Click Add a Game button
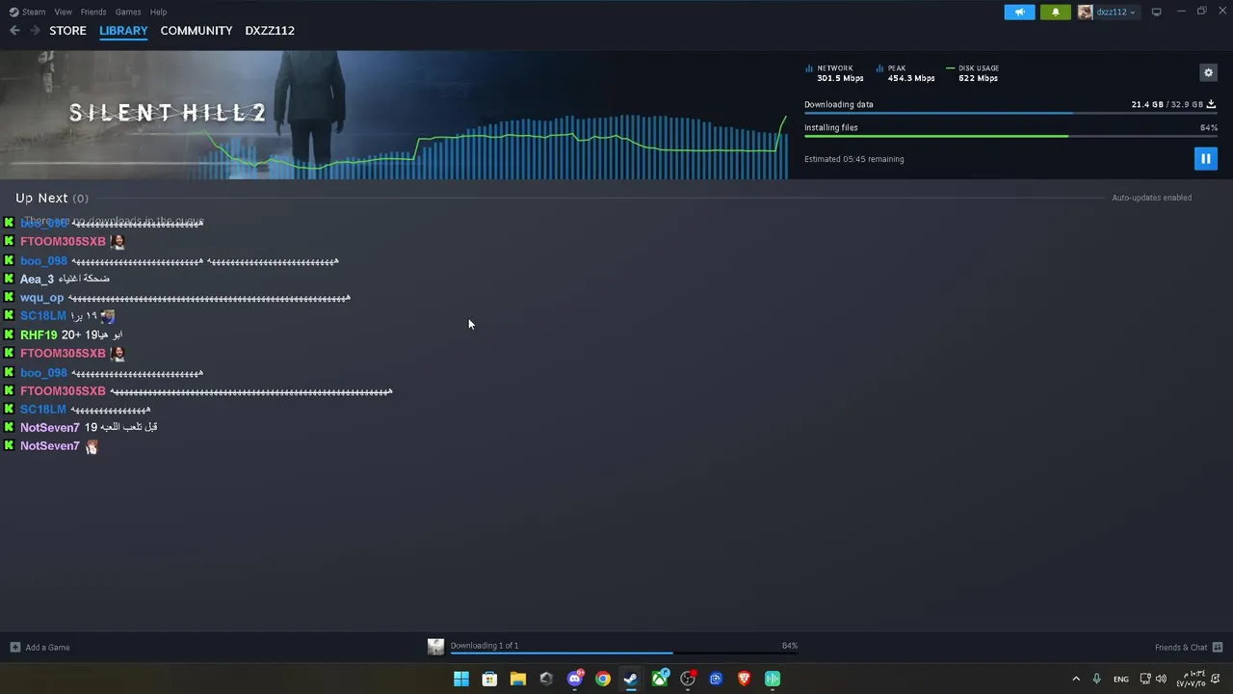 pyautogui.click(x=39, y=647)
